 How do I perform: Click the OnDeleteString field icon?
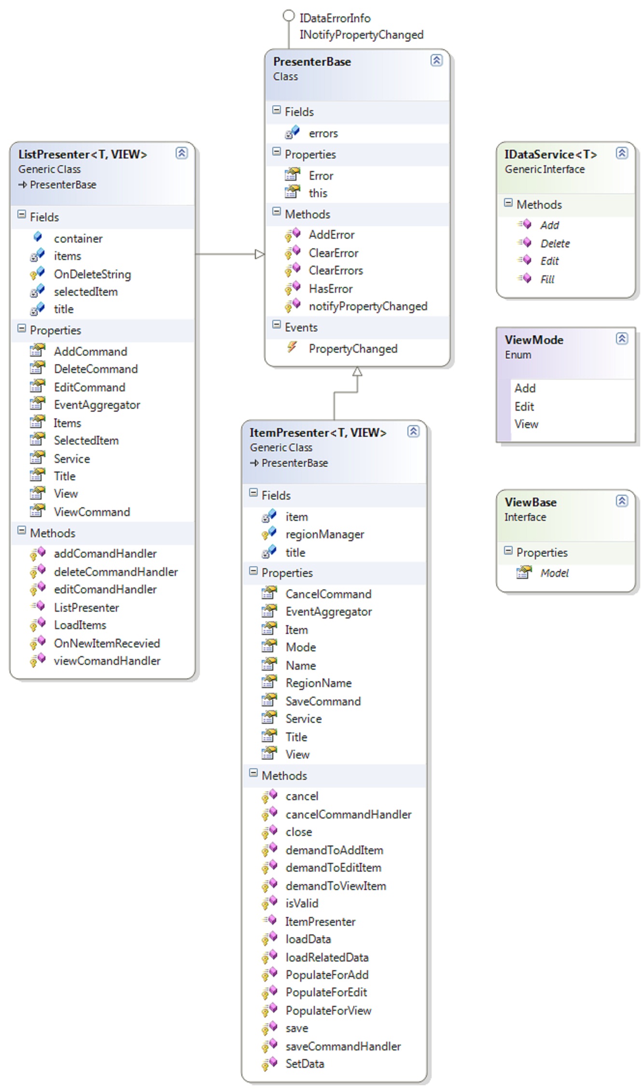[37, 274]
